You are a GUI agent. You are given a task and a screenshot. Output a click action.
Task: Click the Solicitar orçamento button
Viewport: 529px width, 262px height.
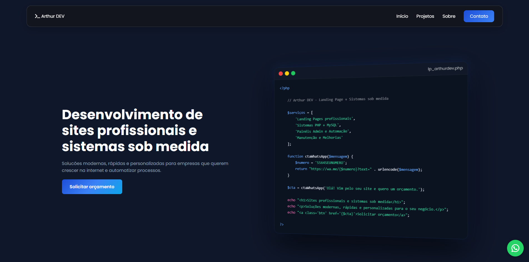[x=92, y=187]
